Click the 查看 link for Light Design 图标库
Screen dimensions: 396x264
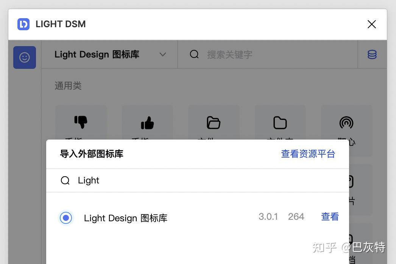point(330,217)
